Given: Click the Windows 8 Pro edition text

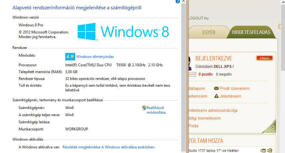Looking at the screenshot, I should pyautogui.click(x=31, y=25).
